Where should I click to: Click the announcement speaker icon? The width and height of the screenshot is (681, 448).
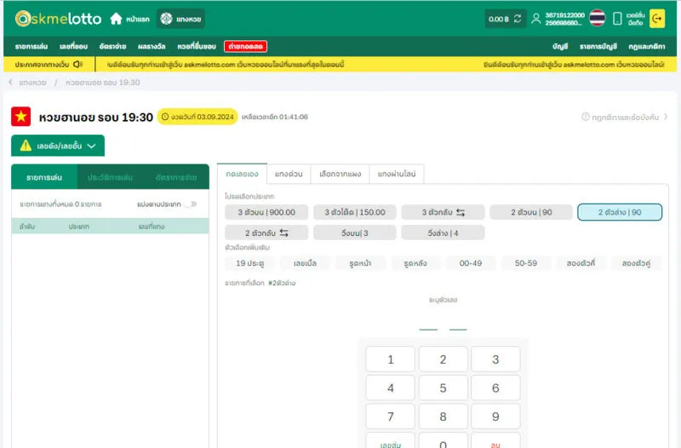(x=77, y=64)
